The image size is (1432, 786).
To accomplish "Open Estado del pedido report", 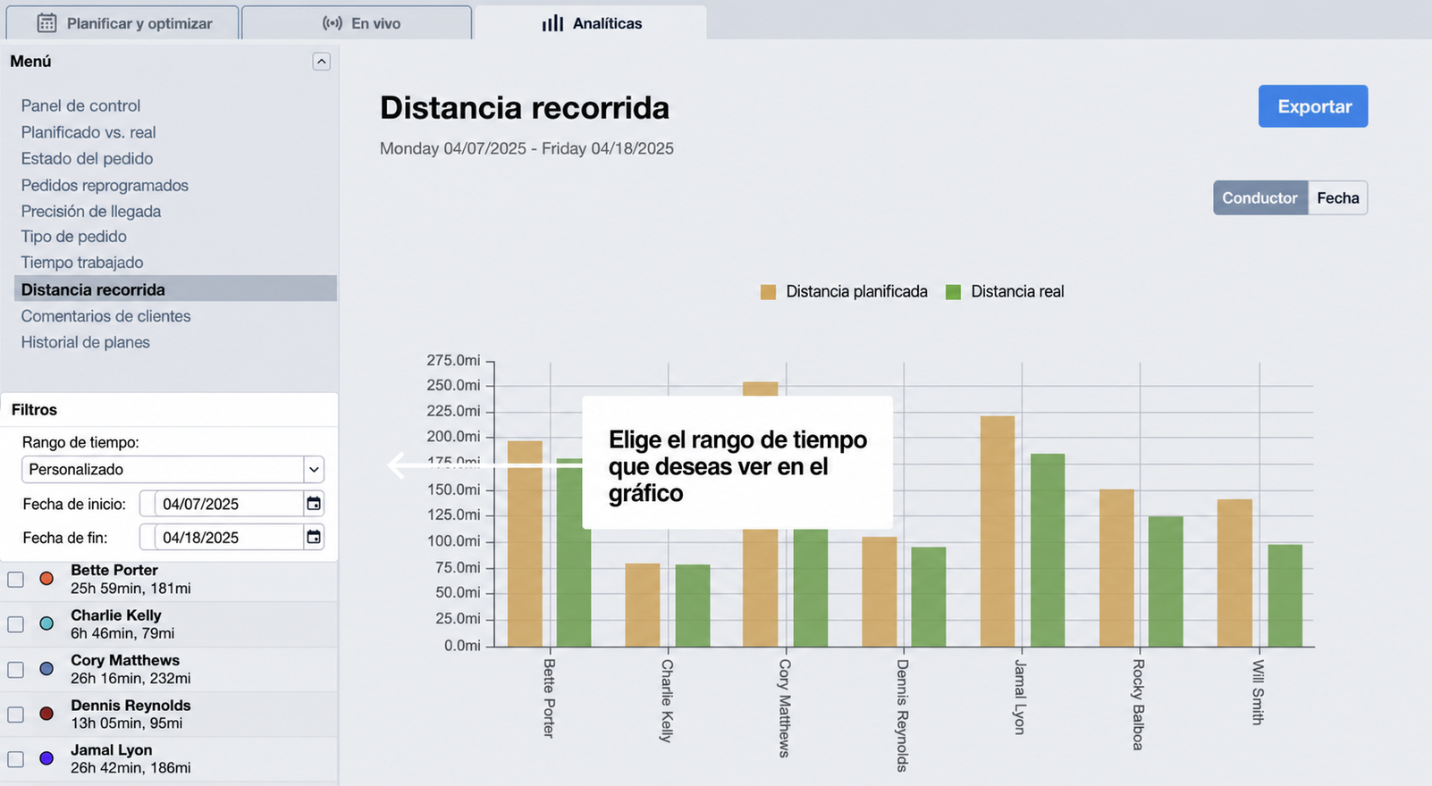I will tap(87, 158).
